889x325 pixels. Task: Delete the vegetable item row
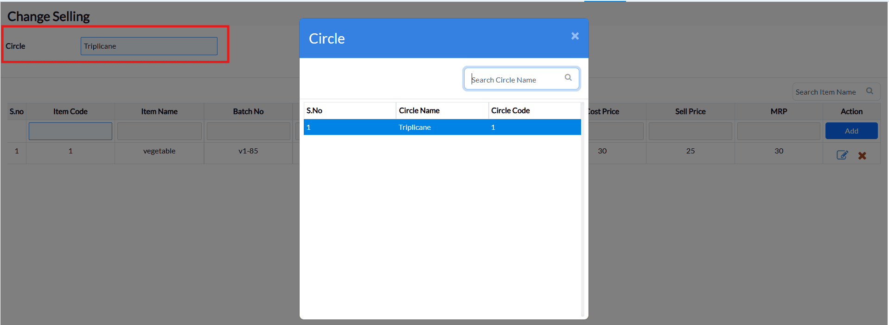pyautogui.click(x=862, y=156)
